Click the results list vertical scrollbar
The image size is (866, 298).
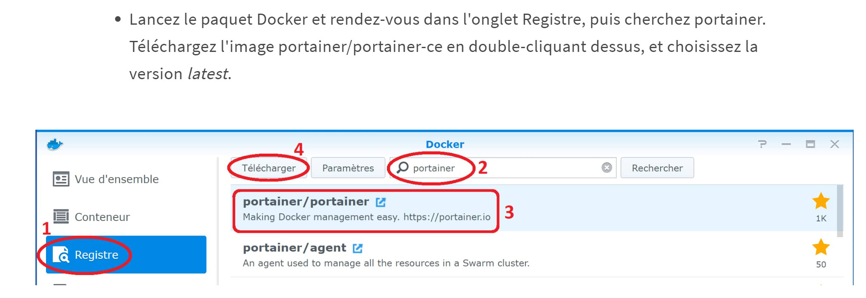point(840,211)
